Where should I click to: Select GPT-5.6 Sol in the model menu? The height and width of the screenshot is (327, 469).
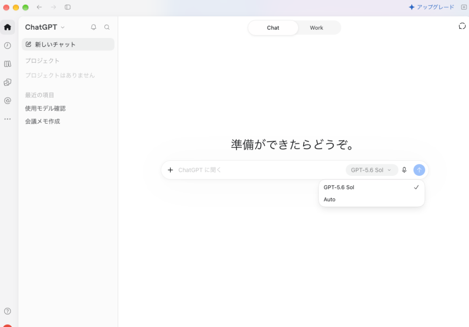pos(371,187)
